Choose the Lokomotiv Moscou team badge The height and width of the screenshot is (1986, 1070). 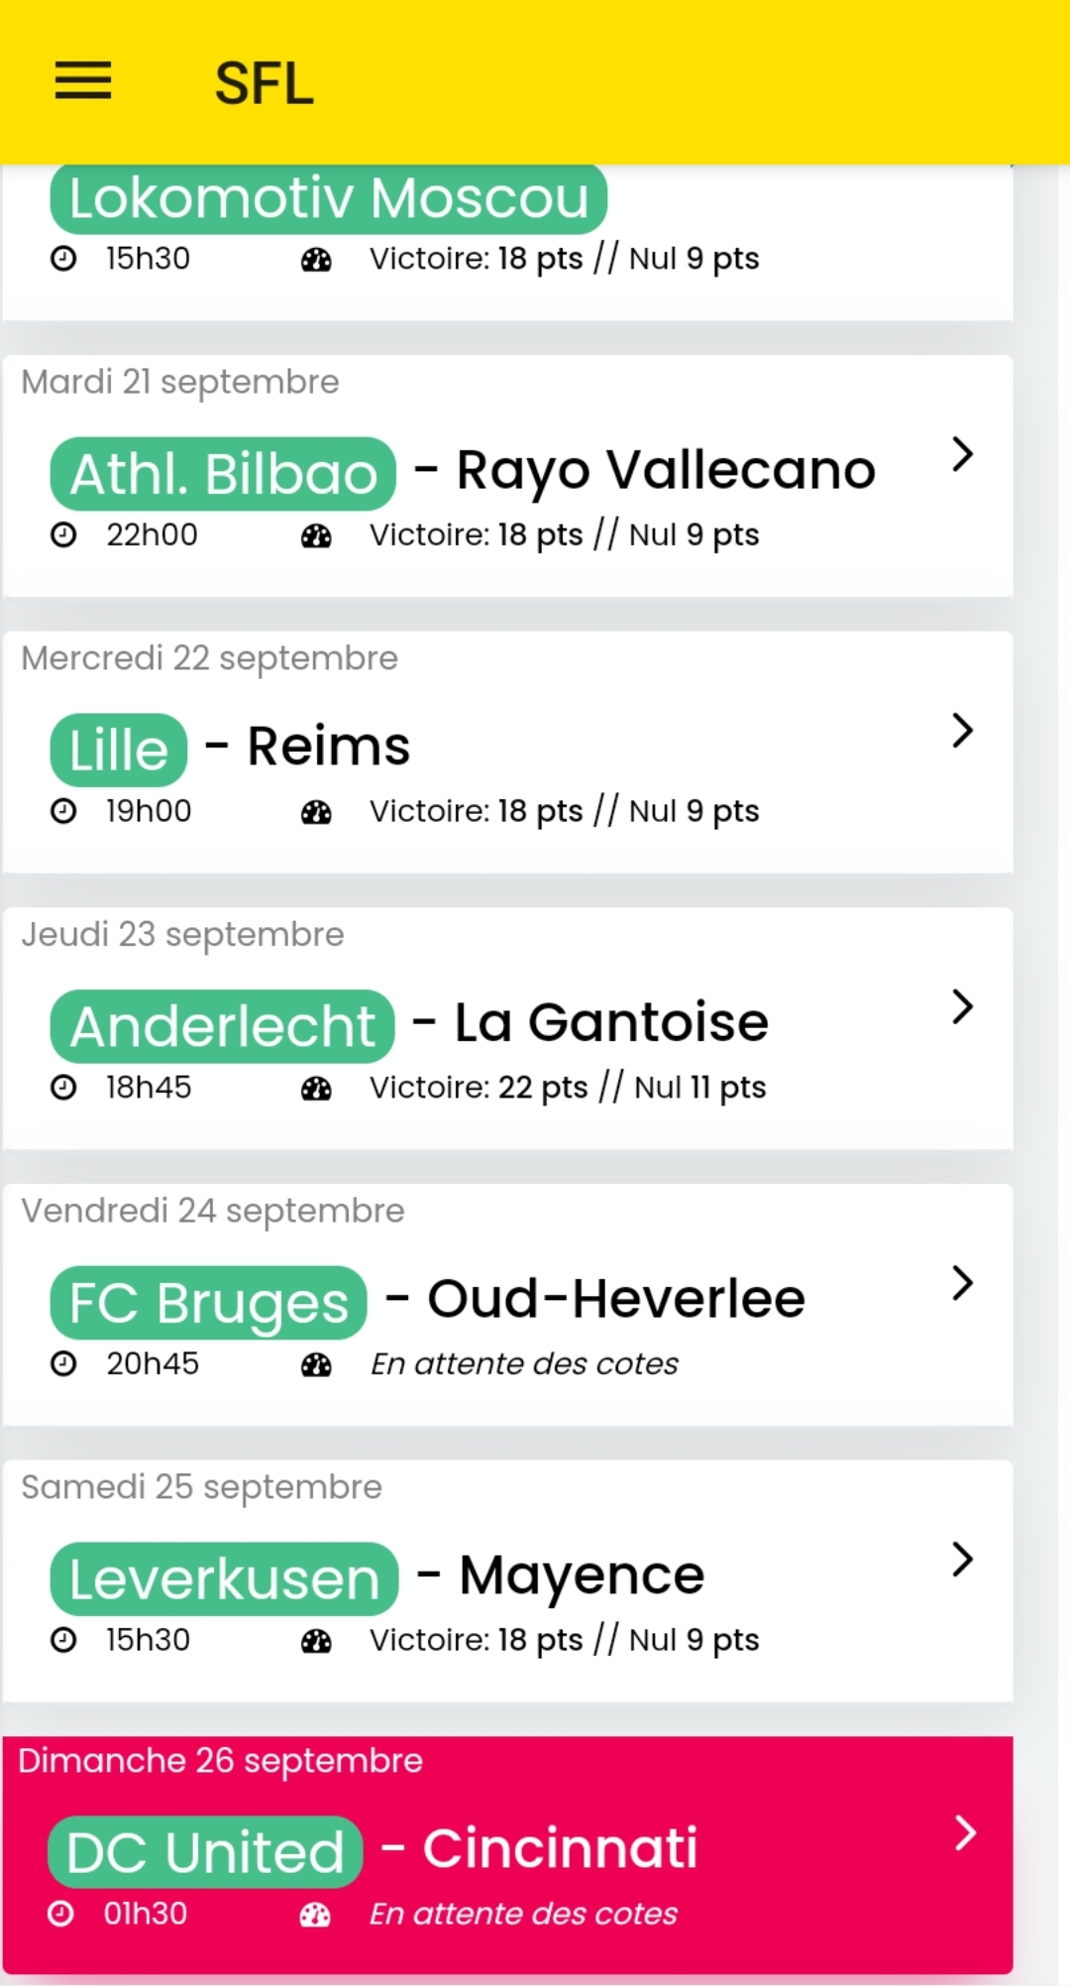tap(328, 198)
